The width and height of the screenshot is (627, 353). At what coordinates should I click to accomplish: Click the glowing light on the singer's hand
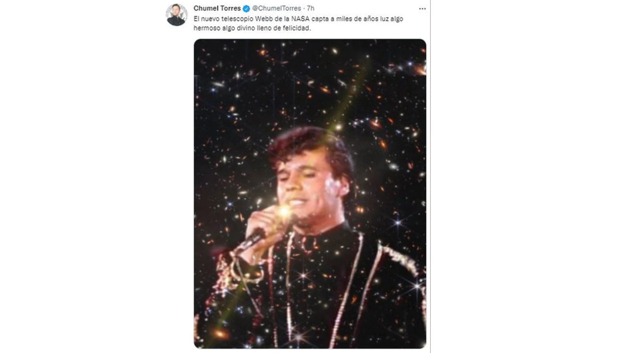point(284,211)
